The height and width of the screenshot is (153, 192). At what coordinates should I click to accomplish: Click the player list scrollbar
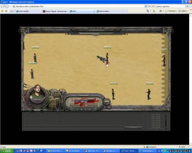pyautogui.click(x=166, y=121)
